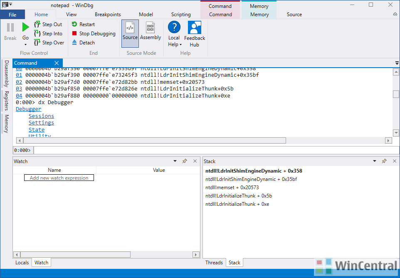The width and height of the screenshot is (400, 278).
Task: Select the Stack bottom tab
Action: click(x=235, y=263)
